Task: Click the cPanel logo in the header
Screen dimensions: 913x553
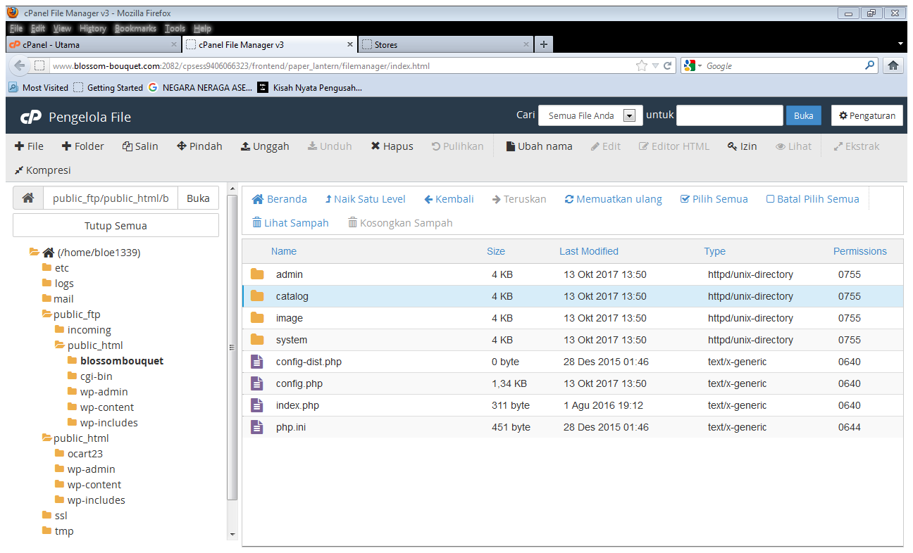Action: tap(30, 117)
